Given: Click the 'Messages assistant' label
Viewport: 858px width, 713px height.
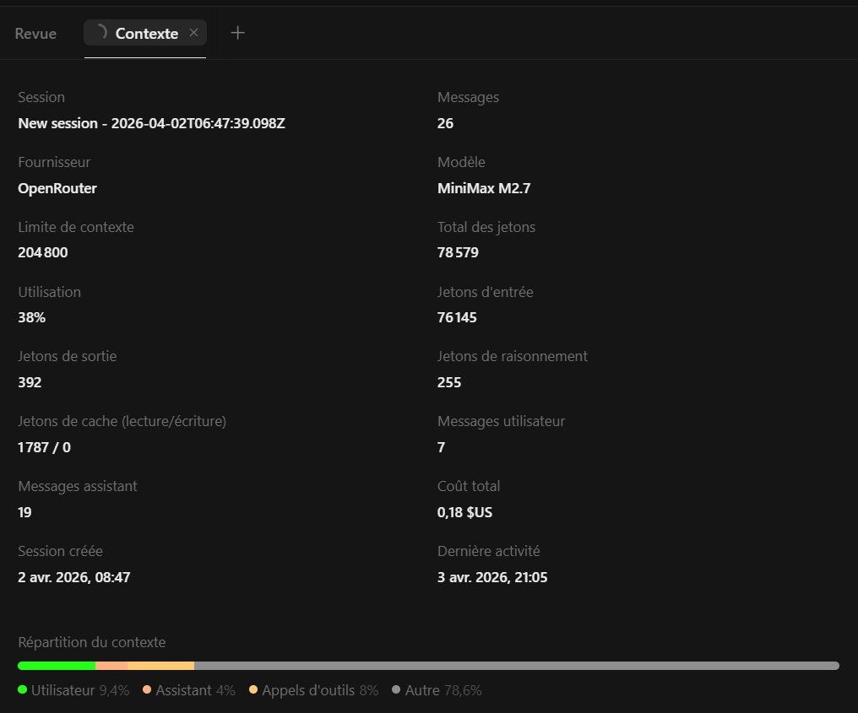Looking at the screenshot, I should coord(78,486).
